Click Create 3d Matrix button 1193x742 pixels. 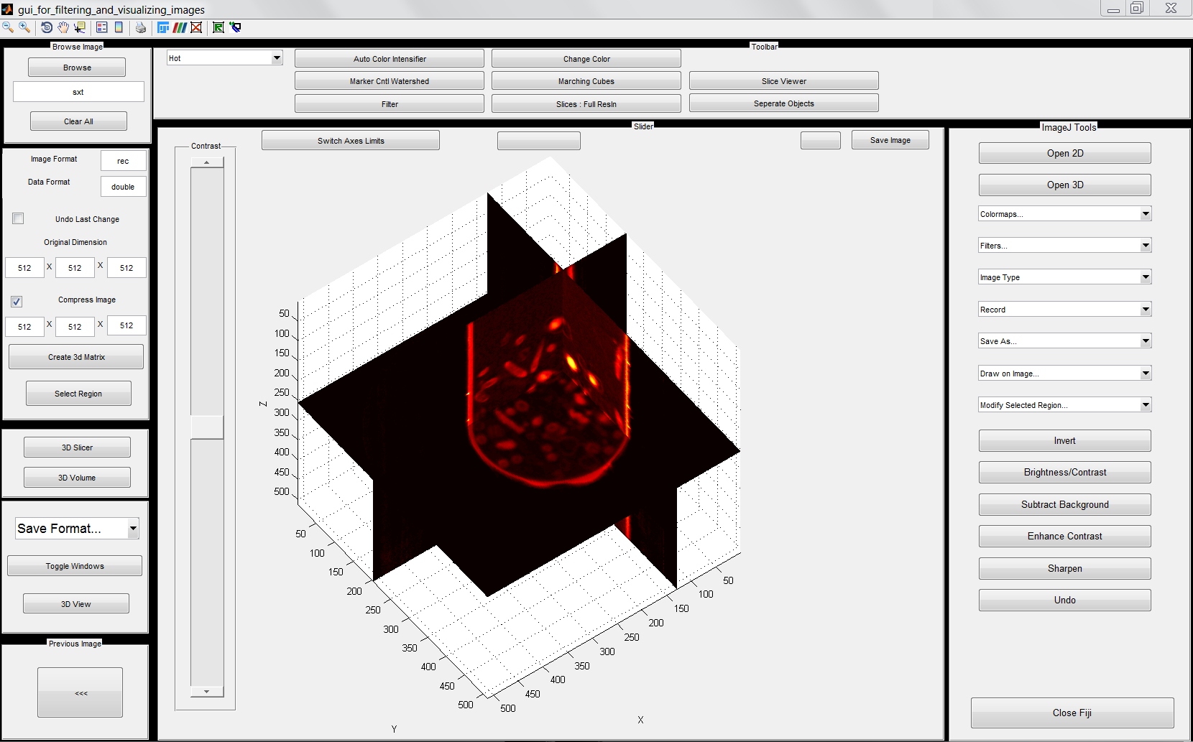coord(76,357)
